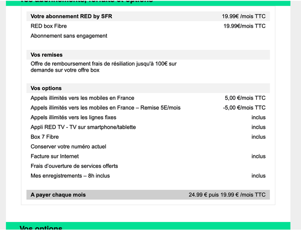The width and height of the screenshot is (301, 230).
Task: Select '24.99 € puis 19.99 € /mois TTC' total
Action: point(227,195)
